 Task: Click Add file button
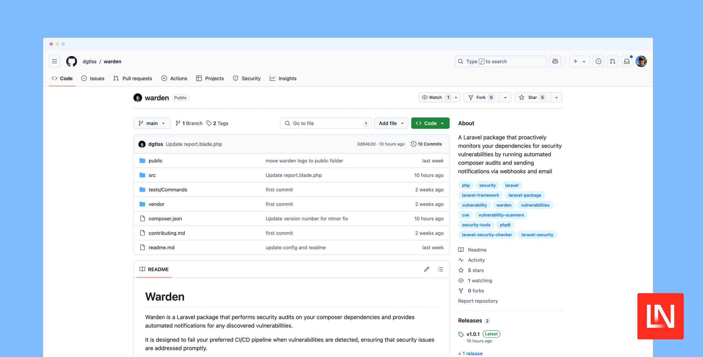point(391,123)
